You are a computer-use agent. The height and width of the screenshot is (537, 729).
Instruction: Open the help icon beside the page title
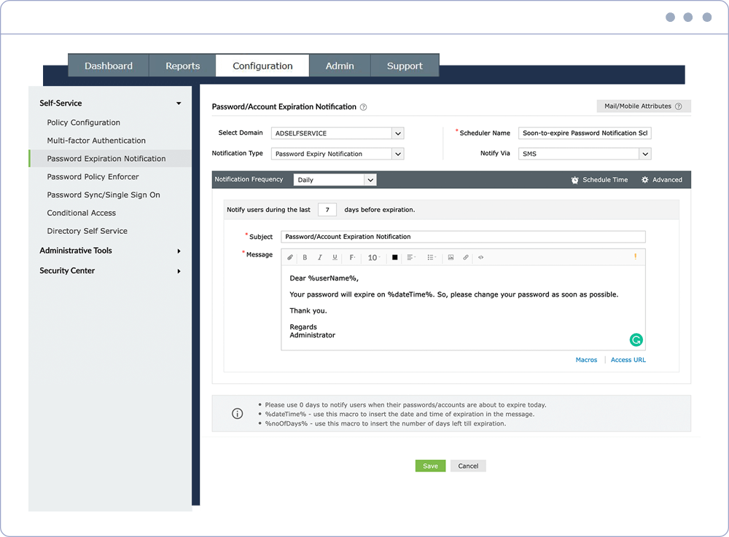364,107
